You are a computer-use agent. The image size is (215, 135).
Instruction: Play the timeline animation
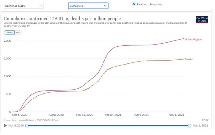tap(5, 126)
